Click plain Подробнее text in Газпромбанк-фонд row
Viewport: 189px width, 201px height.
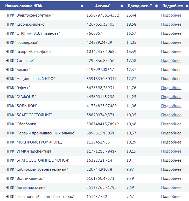[171, 52]
